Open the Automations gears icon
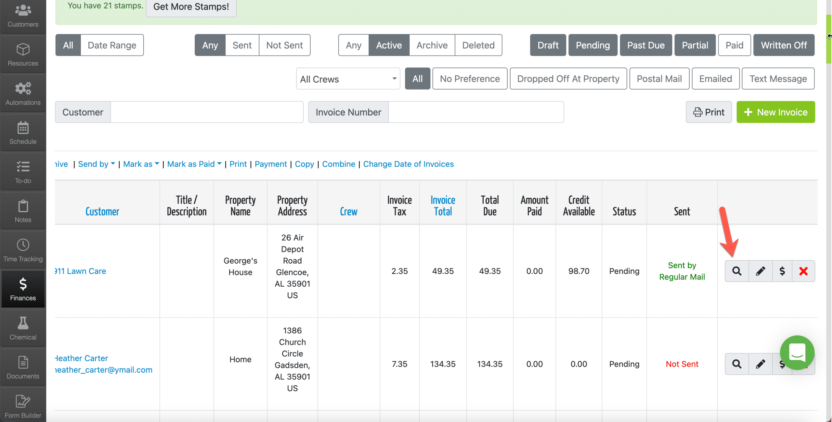This screenshot has height=422, width=832. (23, 88)
